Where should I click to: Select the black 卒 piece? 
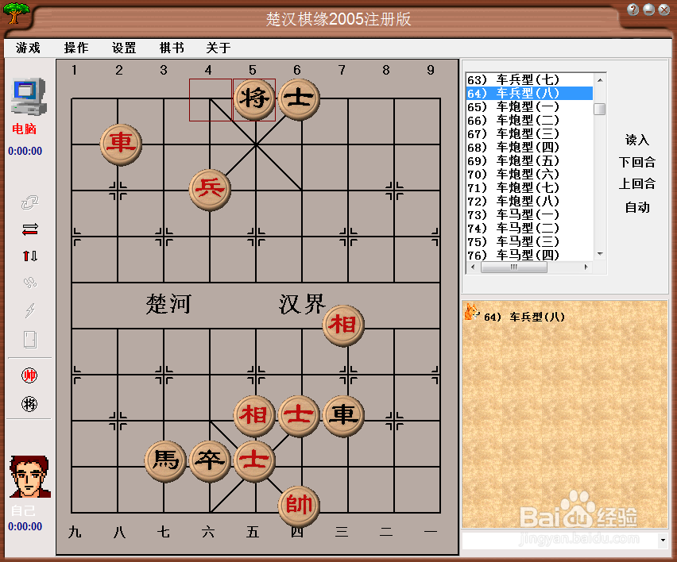tap(210, 461)
